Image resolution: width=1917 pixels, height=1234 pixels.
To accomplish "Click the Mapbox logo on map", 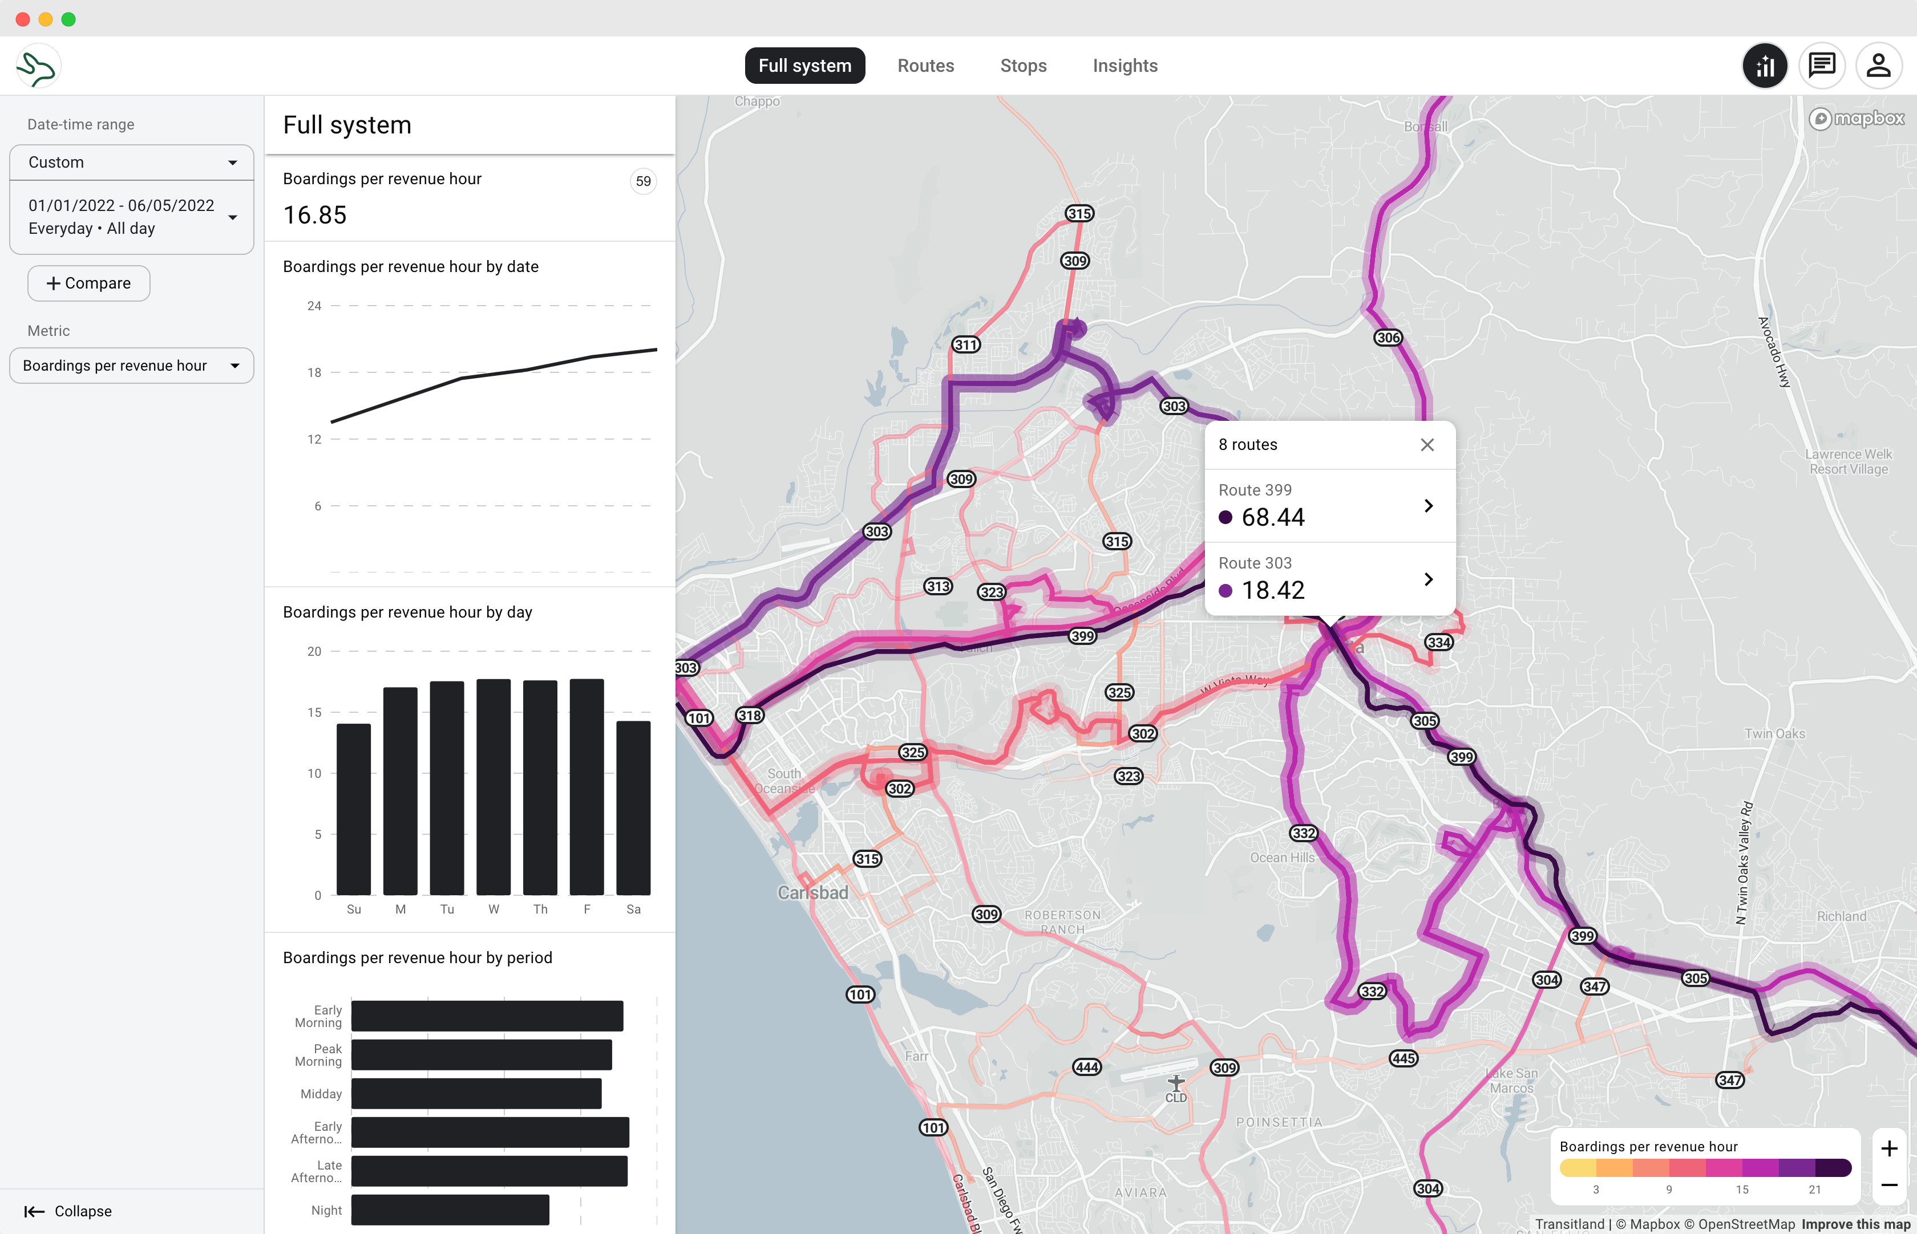I will (1857, 119).
